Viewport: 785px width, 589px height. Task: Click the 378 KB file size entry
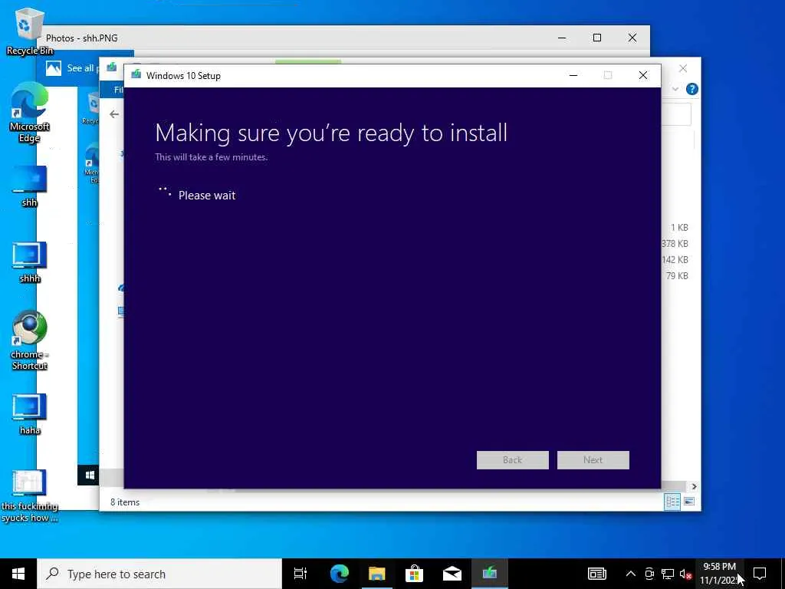[675, 243]
